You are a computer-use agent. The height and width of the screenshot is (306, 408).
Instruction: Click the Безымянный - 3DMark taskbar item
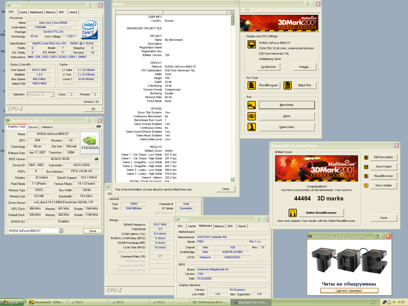coord(47,302)
